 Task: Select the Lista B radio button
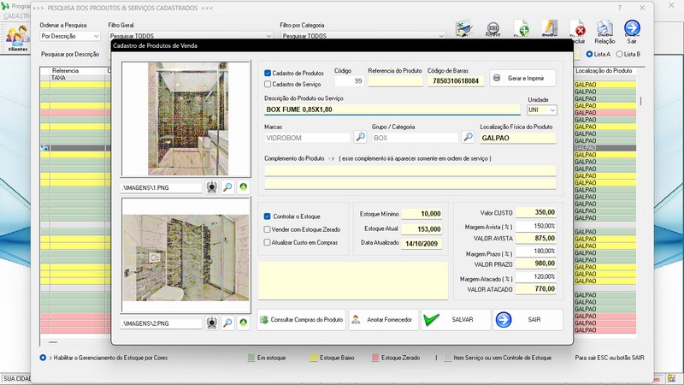pyautogui.click(x=619, y=54)
